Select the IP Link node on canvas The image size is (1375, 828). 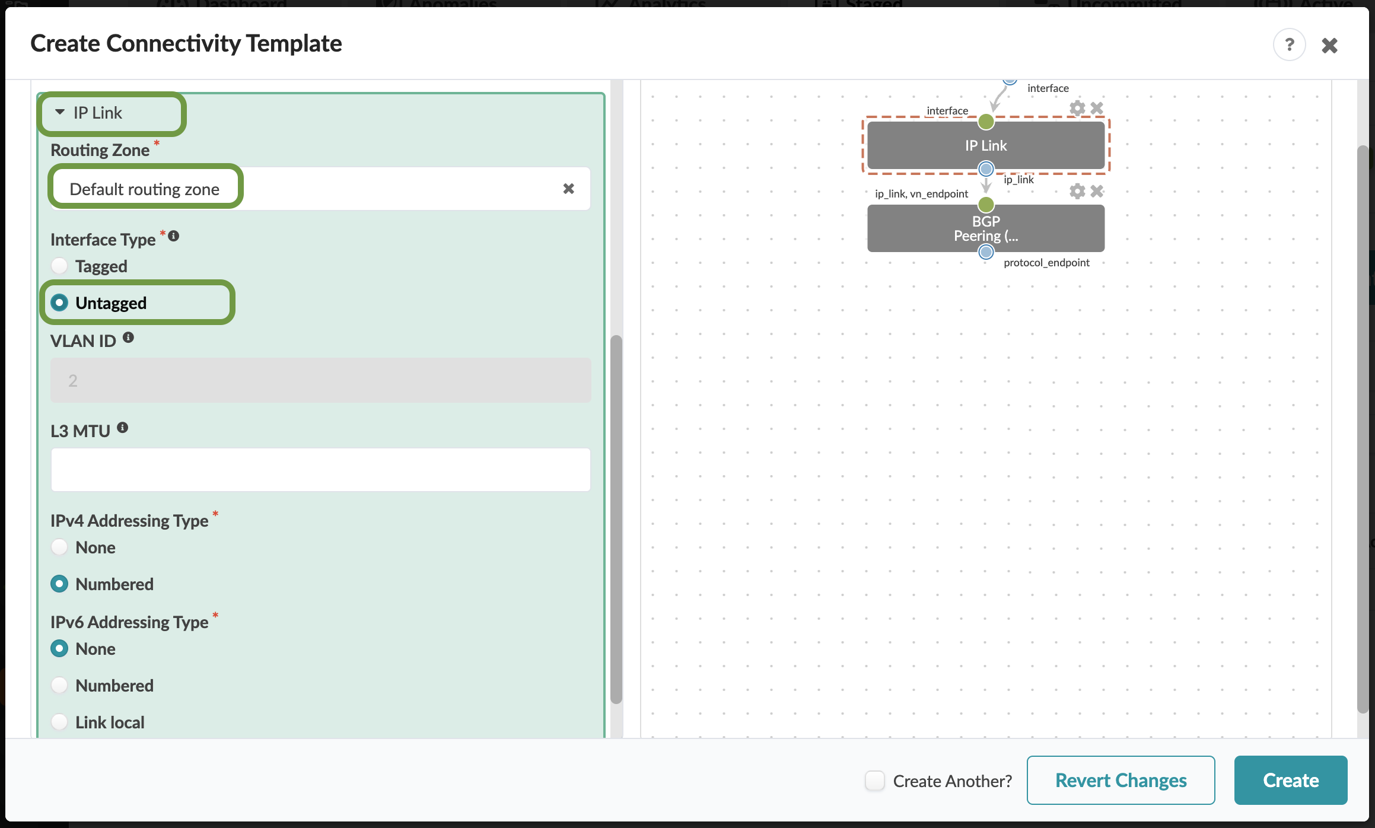click(986, 145)
